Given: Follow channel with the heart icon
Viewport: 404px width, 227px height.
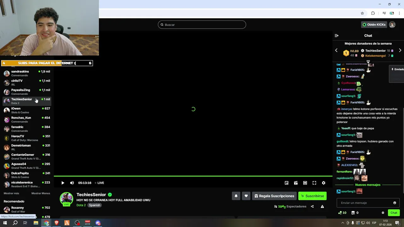Looking at the screenshot, I should tap(246, 196).
